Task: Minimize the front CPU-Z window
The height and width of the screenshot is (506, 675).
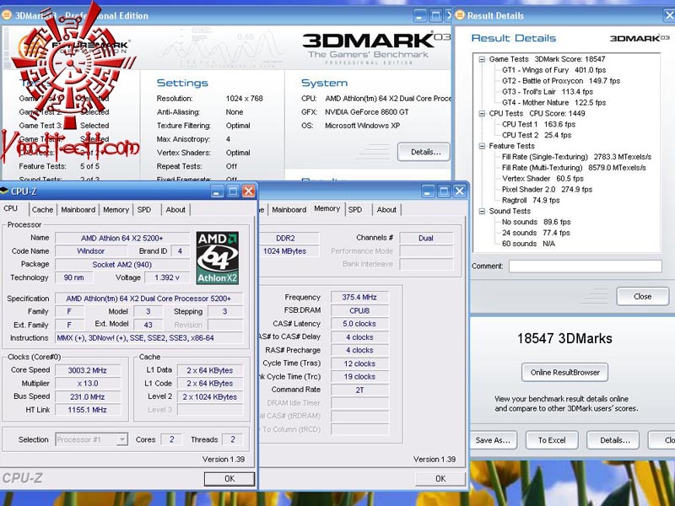Action: 217,191
